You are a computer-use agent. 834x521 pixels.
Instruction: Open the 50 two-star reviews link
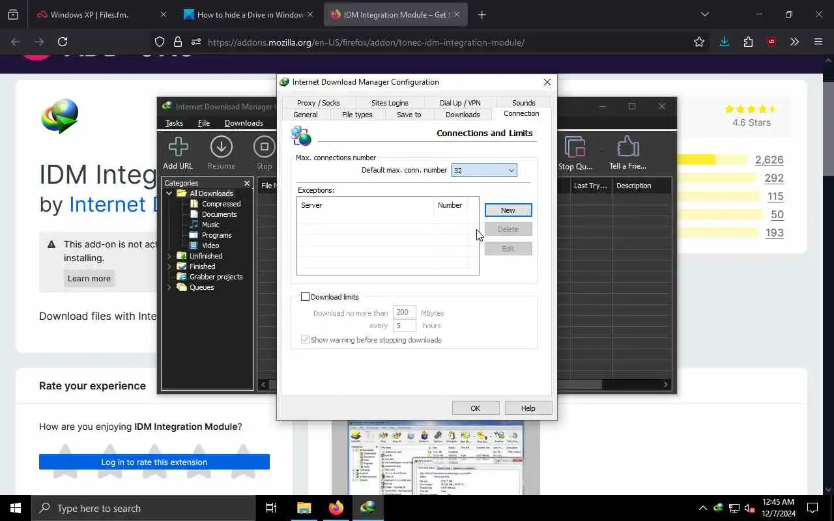click(777, 215)
